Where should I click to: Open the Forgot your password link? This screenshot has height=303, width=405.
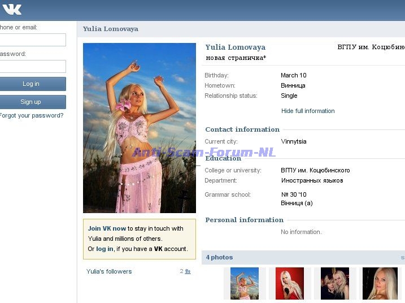31,116
